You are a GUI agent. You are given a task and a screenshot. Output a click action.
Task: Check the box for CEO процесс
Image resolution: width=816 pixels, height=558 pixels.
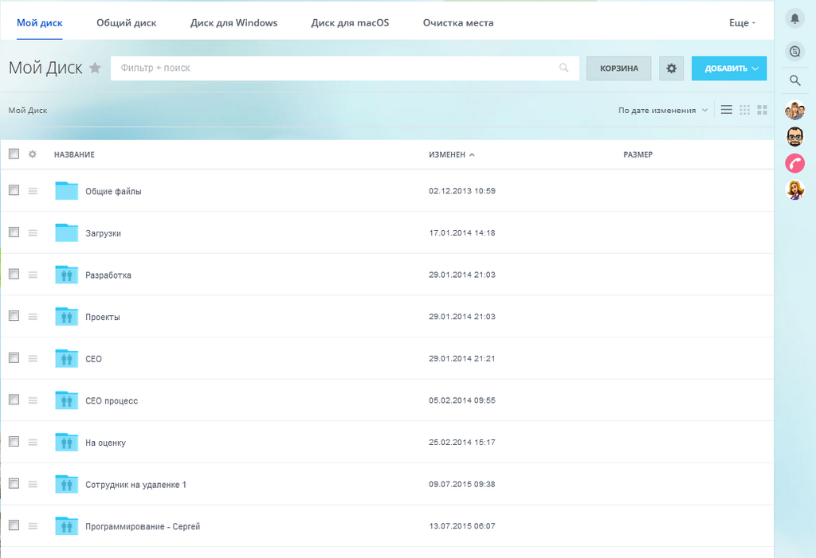coord(14,400)
